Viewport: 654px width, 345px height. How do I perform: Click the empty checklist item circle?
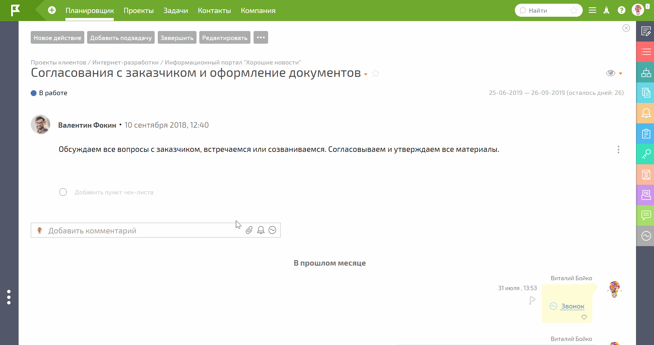pos(63,192)
